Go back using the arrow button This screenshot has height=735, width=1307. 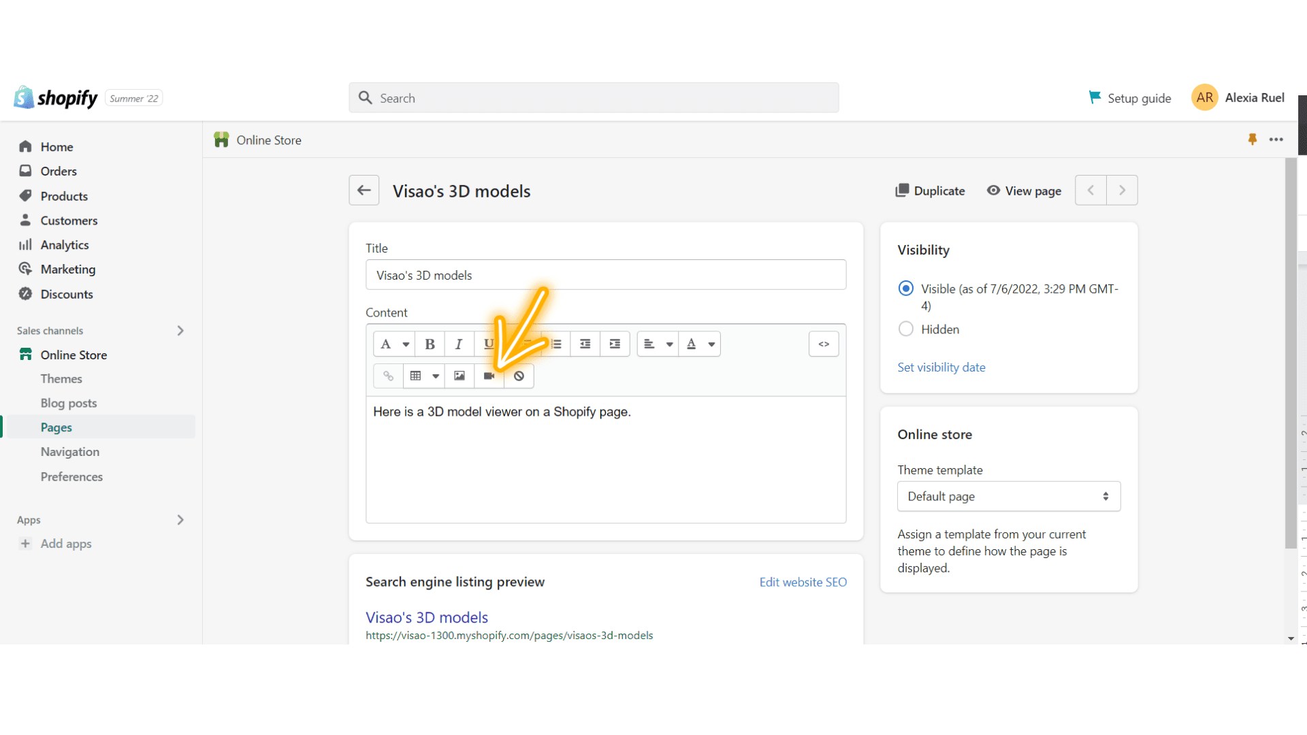pos(364,191)
